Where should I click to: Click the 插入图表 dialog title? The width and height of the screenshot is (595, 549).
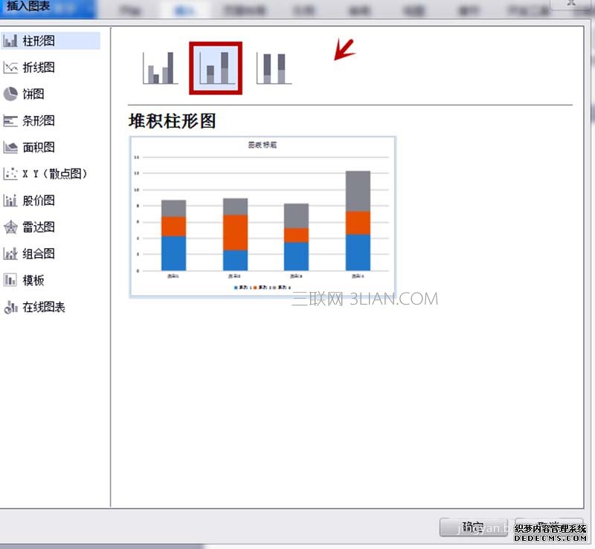pyautogui.click(x=28, y=6)
